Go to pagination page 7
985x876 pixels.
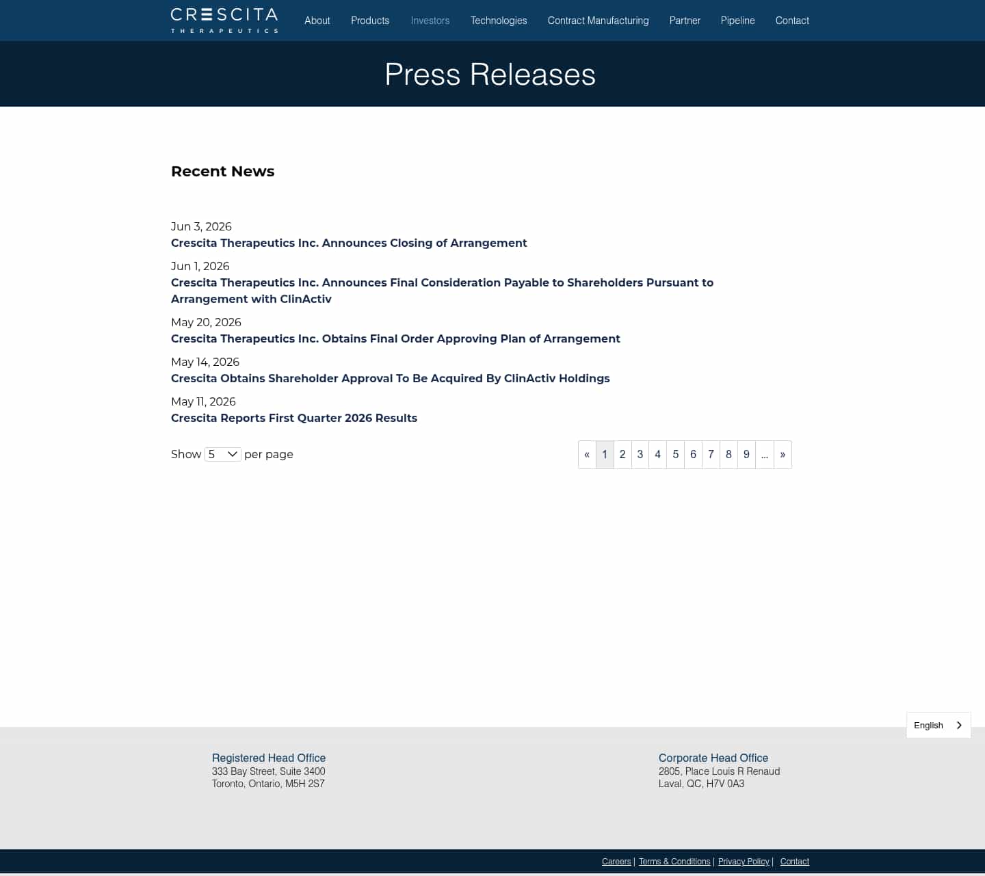[x=711, y=455]
